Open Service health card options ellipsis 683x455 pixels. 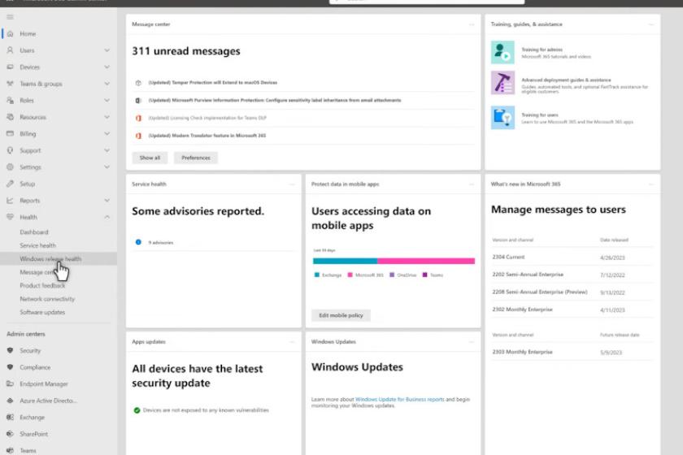pyautogui.click(x=292, y=184)
